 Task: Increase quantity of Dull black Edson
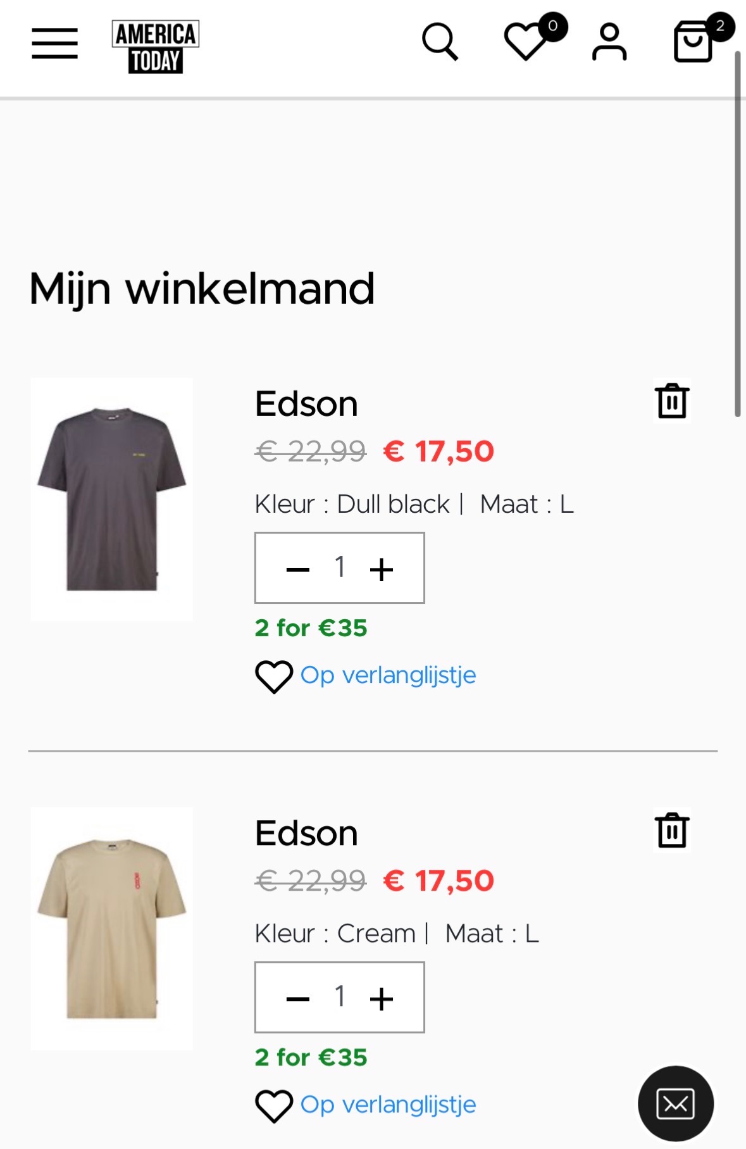click(382, 569)
